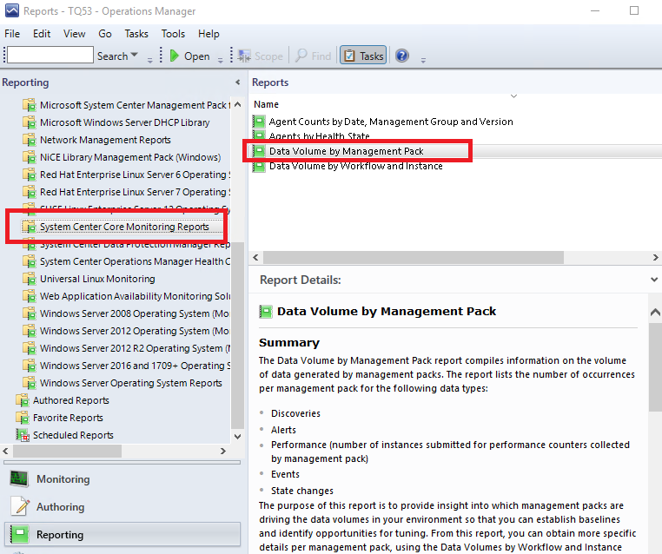Click the Name column header
This screenshot has width=662, height=554.
pyautogui.click(x=266, y=104)
